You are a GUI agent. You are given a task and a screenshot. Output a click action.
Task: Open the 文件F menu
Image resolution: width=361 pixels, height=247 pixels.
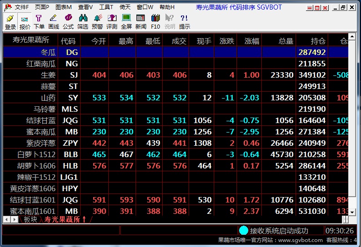point(21,7)
